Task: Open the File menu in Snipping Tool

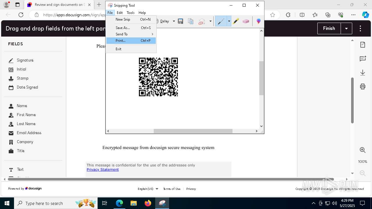Action: point(110,13)
